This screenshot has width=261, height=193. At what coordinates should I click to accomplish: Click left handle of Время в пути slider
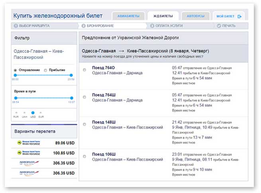[x=15, y=98]
